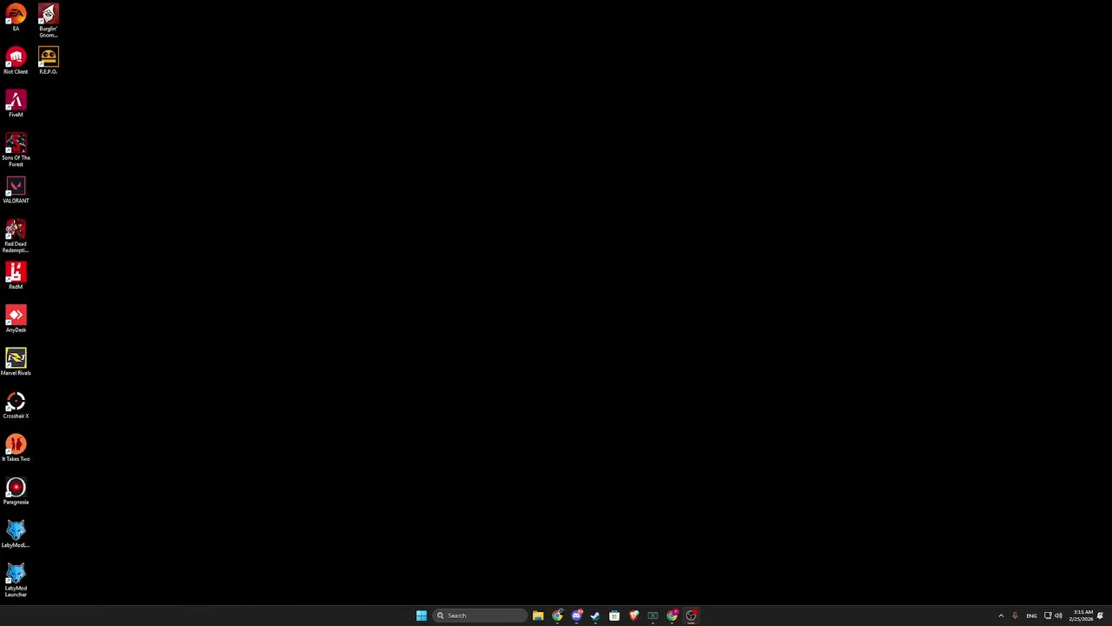
Task: Open the second Chrome taskbar icon beside Xbox
Action: tap(672, 616)
